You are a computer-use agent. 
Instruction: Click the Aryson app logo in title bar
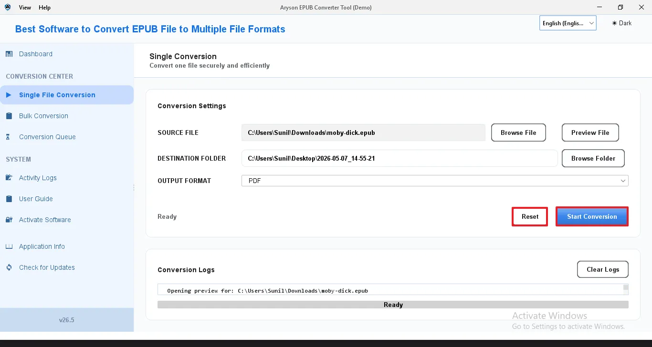(x=8, y=7)
